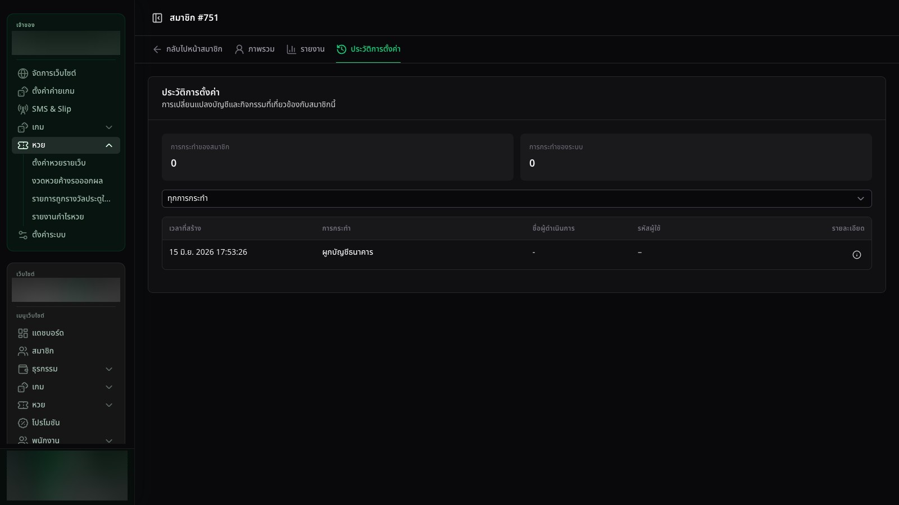The height and width of the screenshot is (505, 899).
Task: Expand the ธุรกรรม submenu
Action: 66,369
